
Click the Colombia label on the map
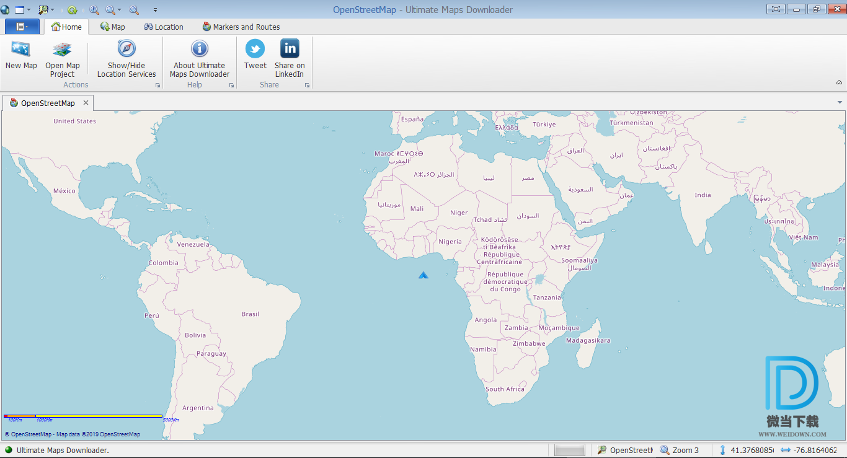[x=163, y=263]
